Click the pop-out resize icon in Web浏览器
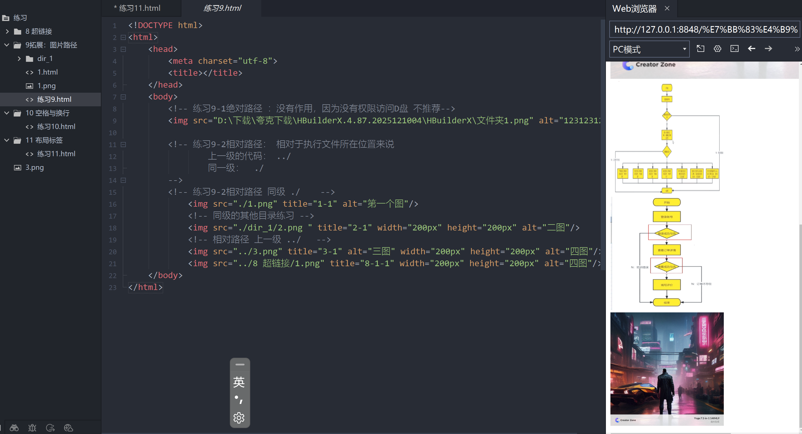Image resolution: width=802 pixels, height=434 pixels. coord(701,48)
